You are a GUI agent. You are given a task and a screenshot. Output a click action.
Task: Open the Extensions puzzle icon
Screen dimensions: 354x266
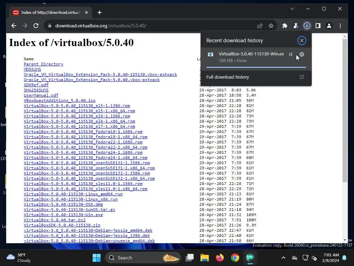click(285, 26)
